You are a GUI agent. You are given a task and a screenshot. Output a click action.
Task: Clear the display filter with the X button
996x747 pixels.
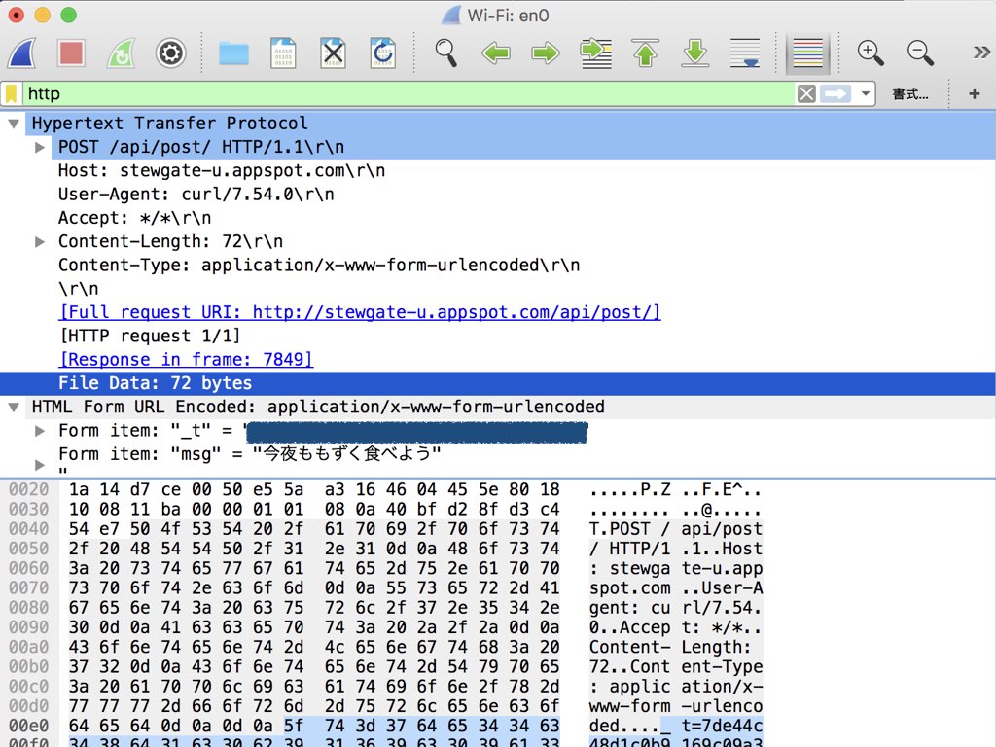[806, 94]
